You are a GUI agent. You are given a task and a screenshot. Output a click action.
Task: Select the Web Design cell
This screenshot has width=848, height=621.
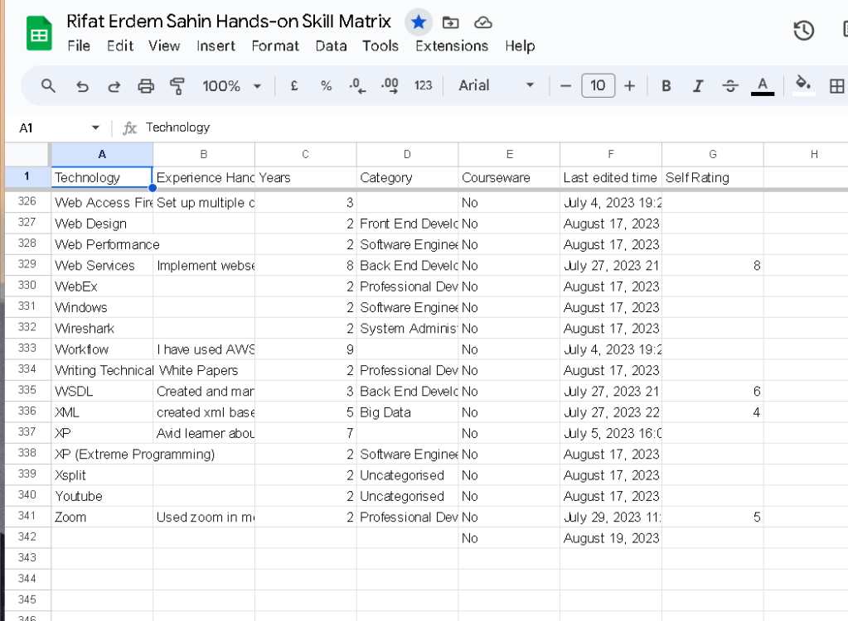tap(102, 224)
